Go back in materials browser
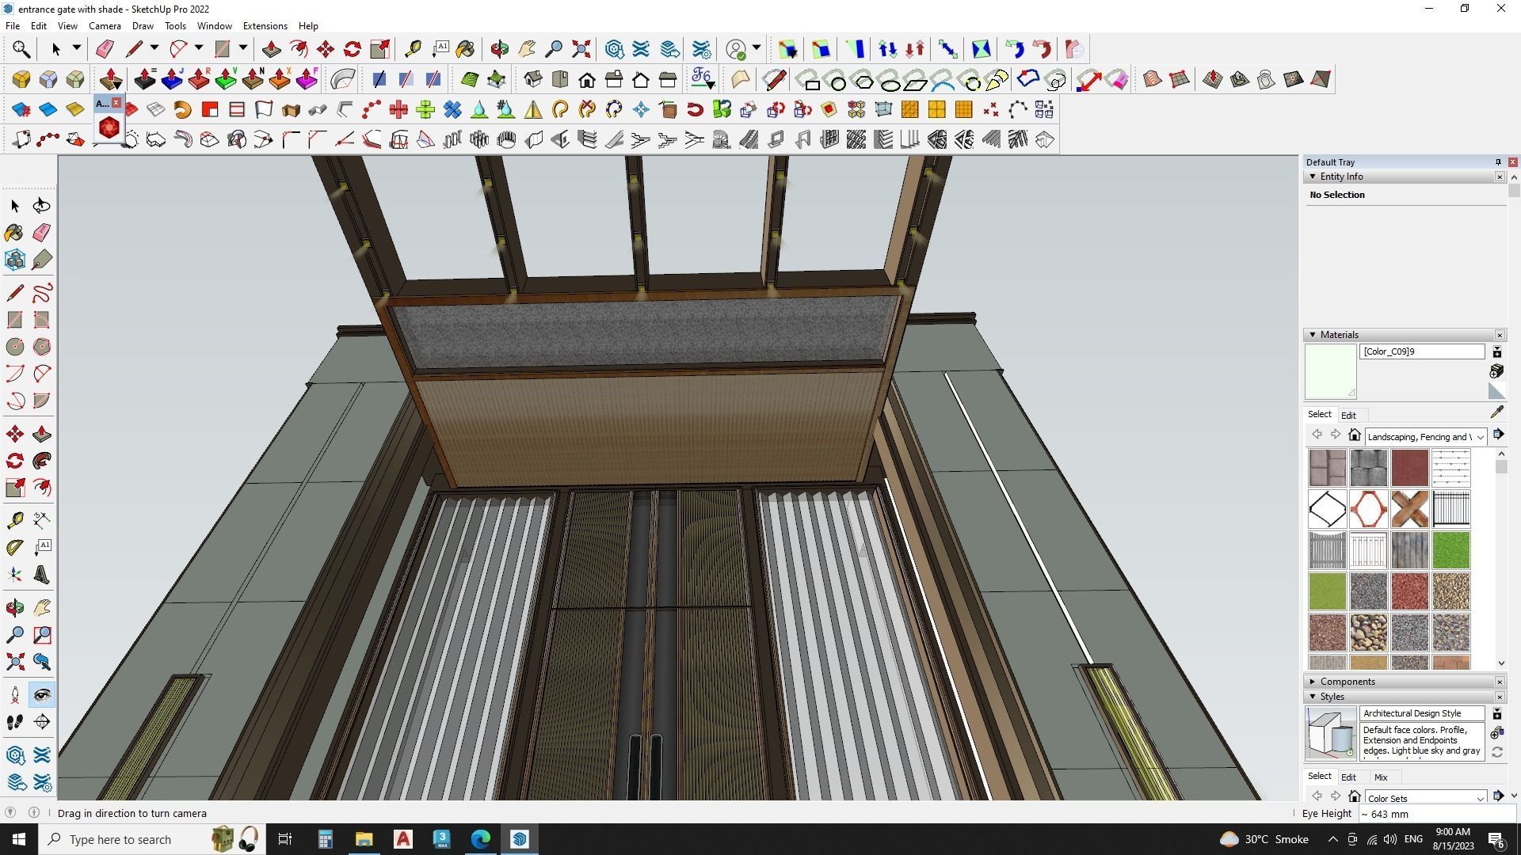Screen dimensions: 1521x855 (1317, 435)
